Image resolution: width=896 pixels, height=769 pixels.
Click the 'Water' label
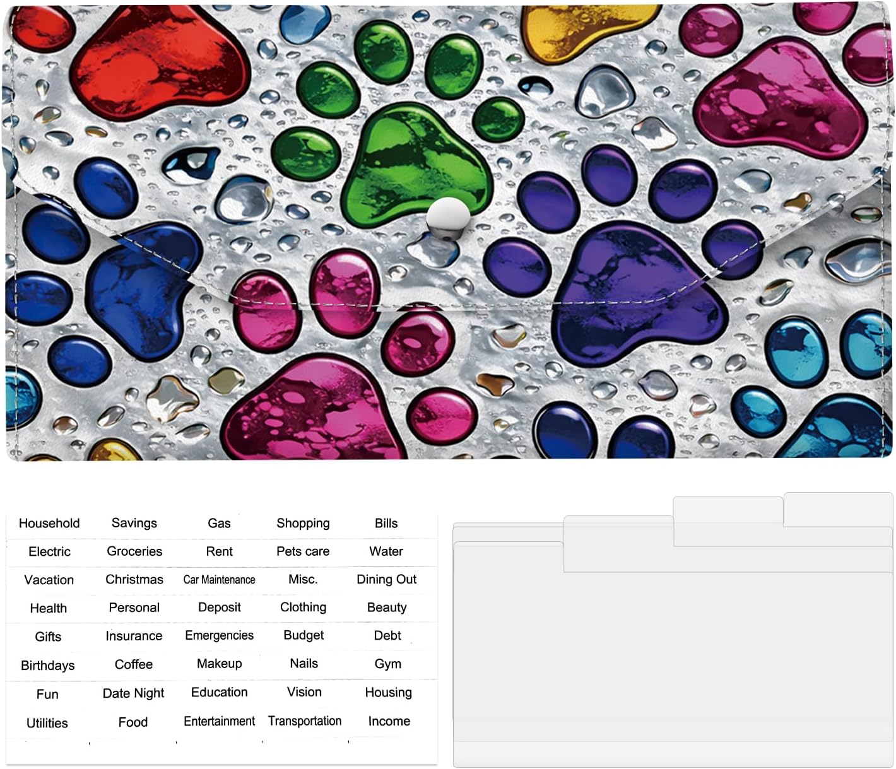[386, 551]
